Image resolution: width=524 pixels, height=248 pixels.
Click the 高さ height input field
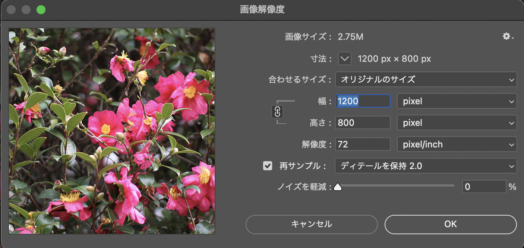pyautogui.click(x=363, y=123)
